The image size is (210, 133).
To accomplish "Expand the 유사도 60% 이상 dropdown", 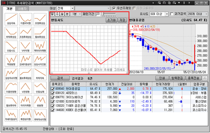I will [x=167, y=14].
